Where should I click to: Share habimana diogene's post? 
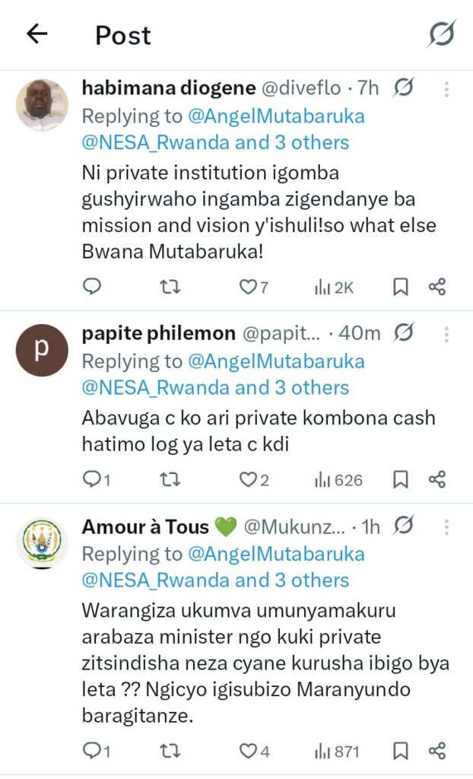436,287
